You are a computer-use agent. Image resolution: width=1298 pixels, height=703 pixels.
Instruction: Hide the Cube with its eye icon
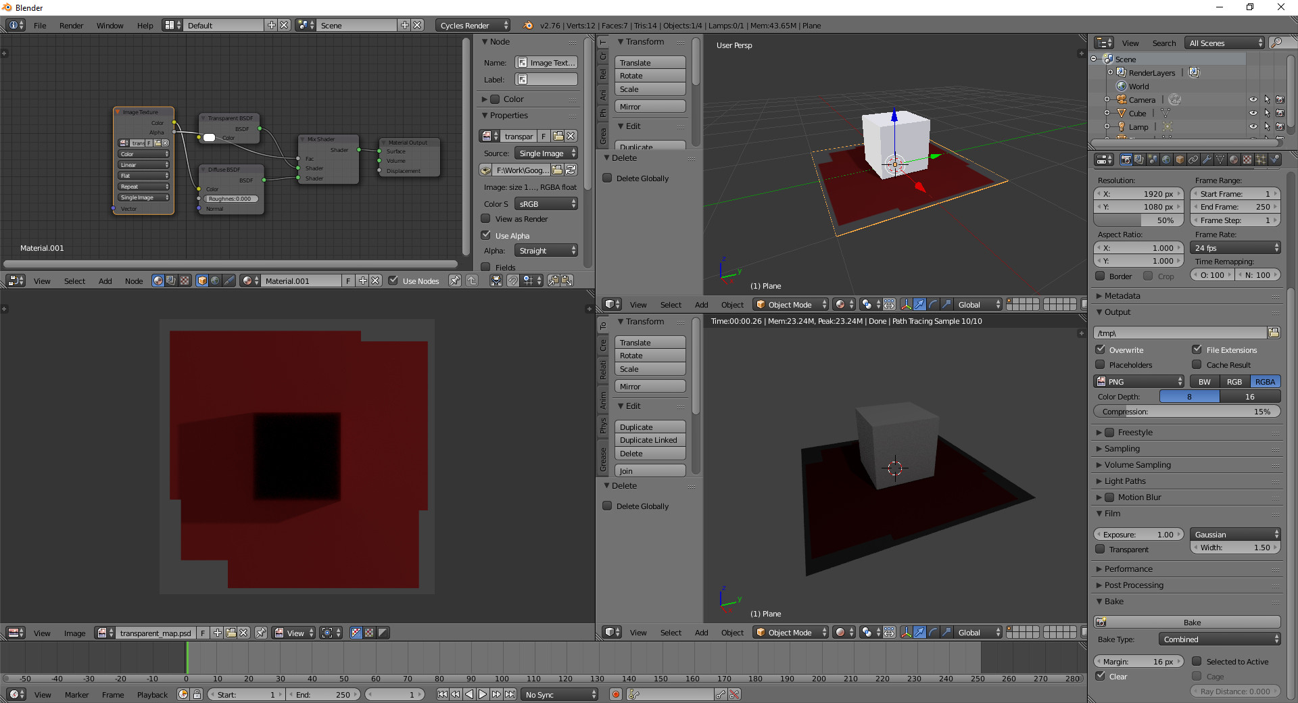tap(1253, 113)
